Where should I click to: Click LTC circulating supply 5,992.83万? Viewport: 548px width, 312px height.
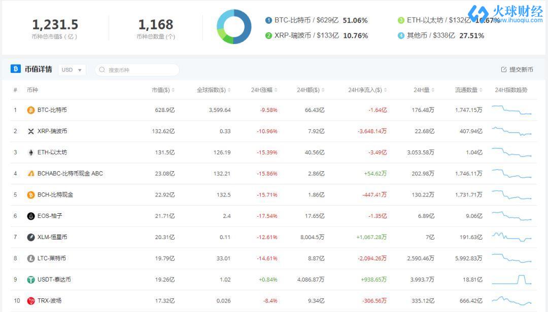pyautogui.click(x=469, y=259)
